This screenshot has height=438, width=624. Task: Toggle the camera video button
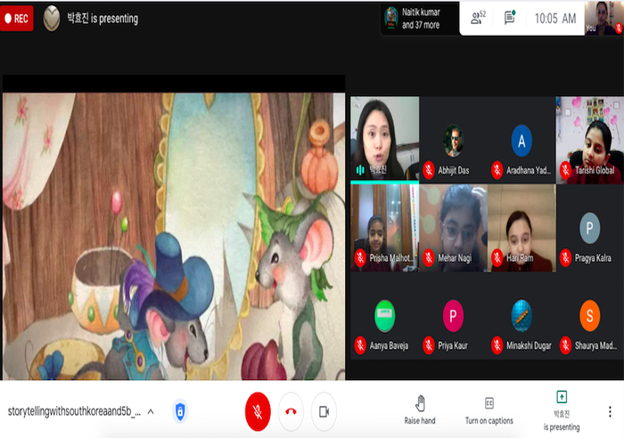pyautogui.click(x=324, y=412)
